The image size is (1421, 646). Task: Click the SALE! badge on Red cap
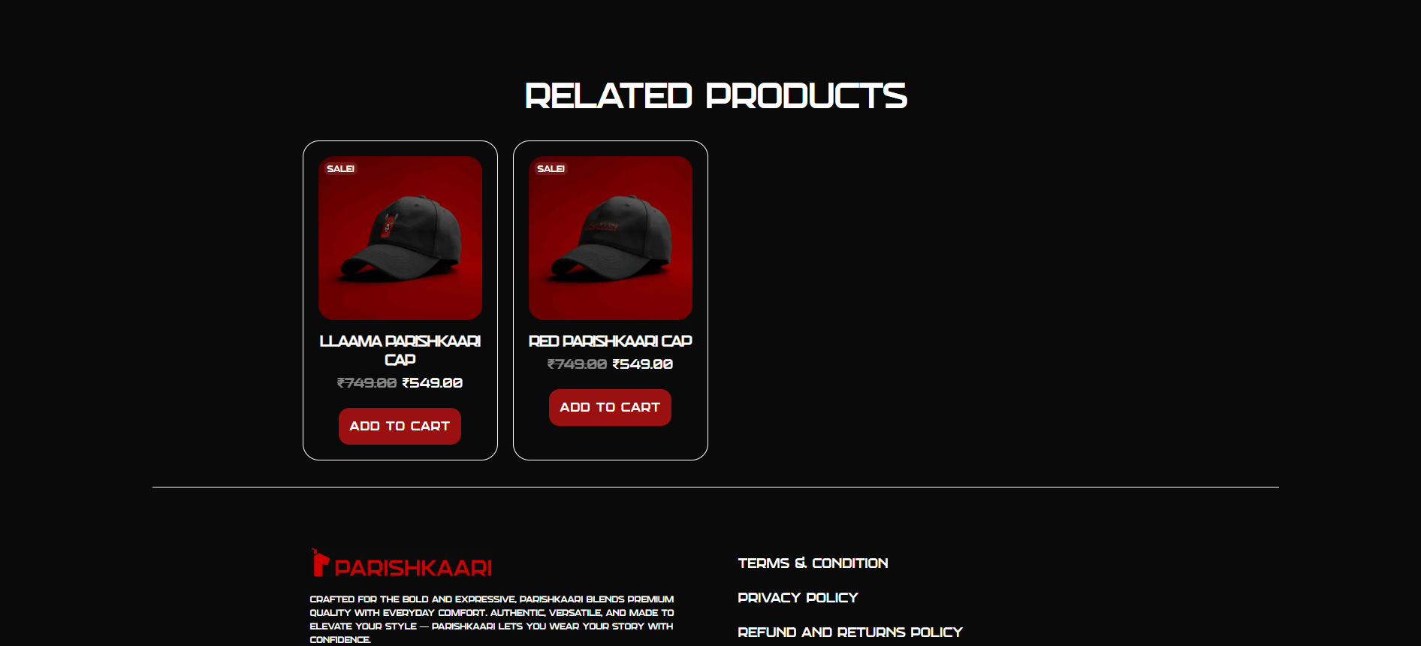point(551,169)
